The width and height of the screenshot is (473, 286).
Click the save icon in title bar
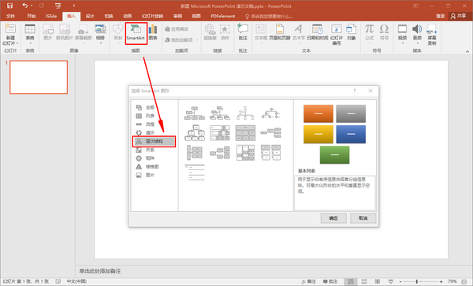click(10, 6)
